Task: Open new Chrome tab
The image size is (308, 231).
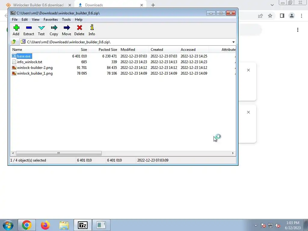Action: pyautogui.click(x=153, y=5)
